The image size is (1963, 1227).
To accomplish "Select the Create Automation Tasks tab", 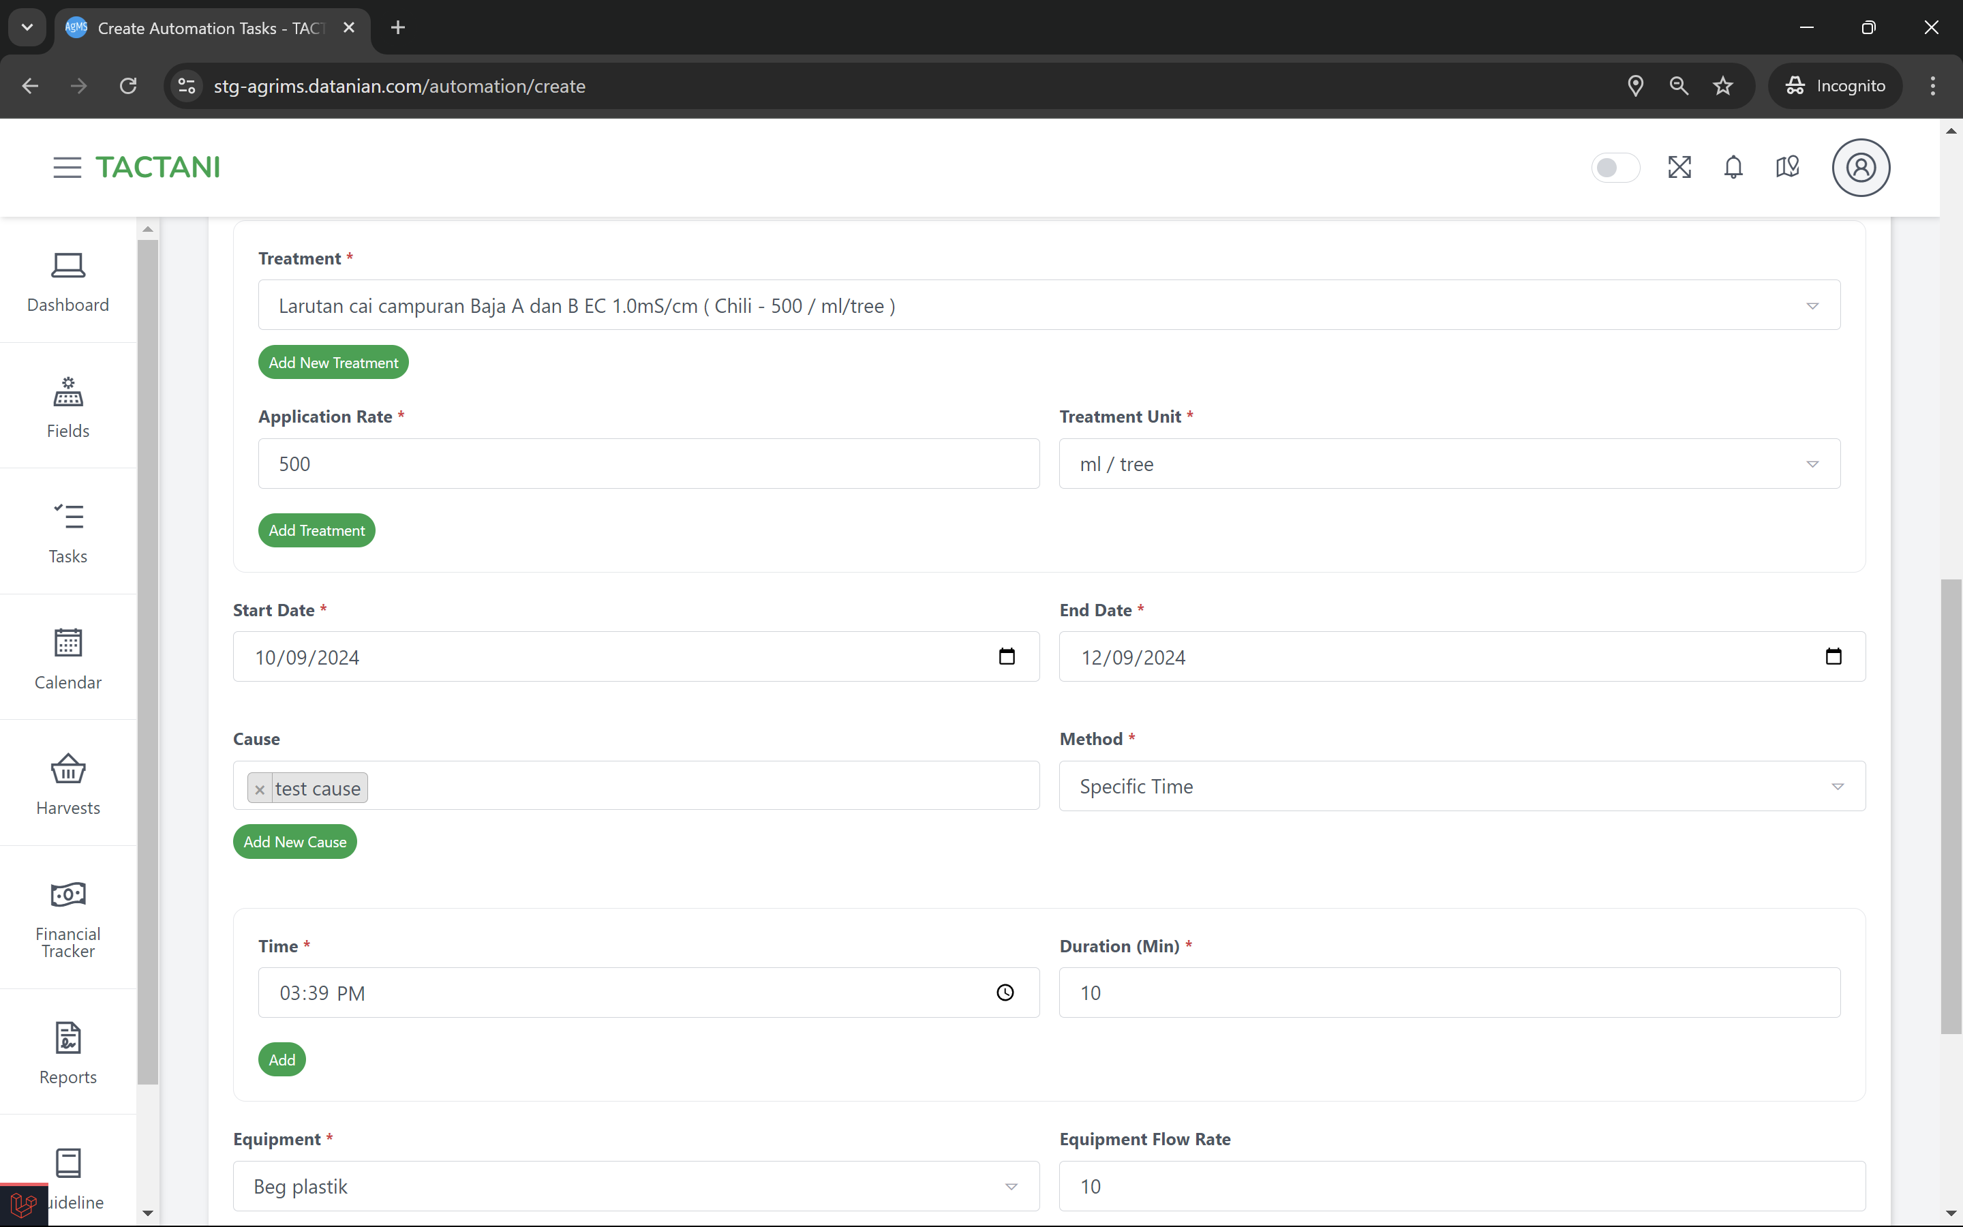I will [213, 29].
